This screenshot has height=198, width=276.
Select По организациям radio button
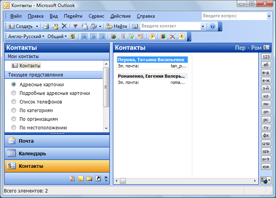[14, 119]
